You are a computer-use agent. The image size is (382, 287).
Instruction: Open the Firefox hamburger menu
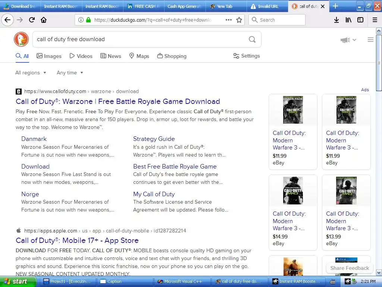[x=375, y=20]
